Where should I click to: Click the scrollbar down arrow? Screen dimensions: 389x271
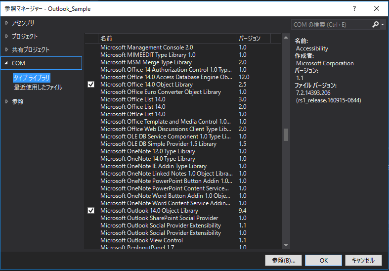coord(286,245)
